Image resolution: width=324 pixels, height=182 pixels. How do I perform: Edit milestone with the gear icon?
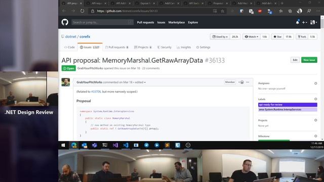(x=315, y=136)
